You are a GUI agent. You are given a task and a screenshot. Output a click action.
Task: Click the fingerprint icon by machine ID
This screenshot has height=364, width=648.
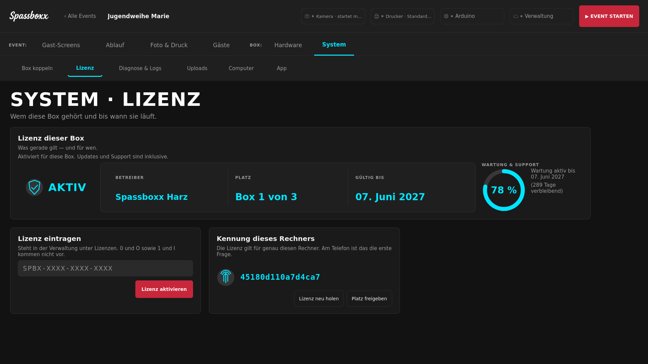[x=226, y=277]
